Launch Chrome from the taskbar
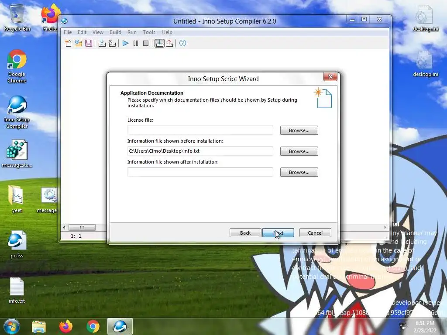Image resolution: width=447 pixels, height=335 pixels. pyautogui.click(x=93, y=326)
